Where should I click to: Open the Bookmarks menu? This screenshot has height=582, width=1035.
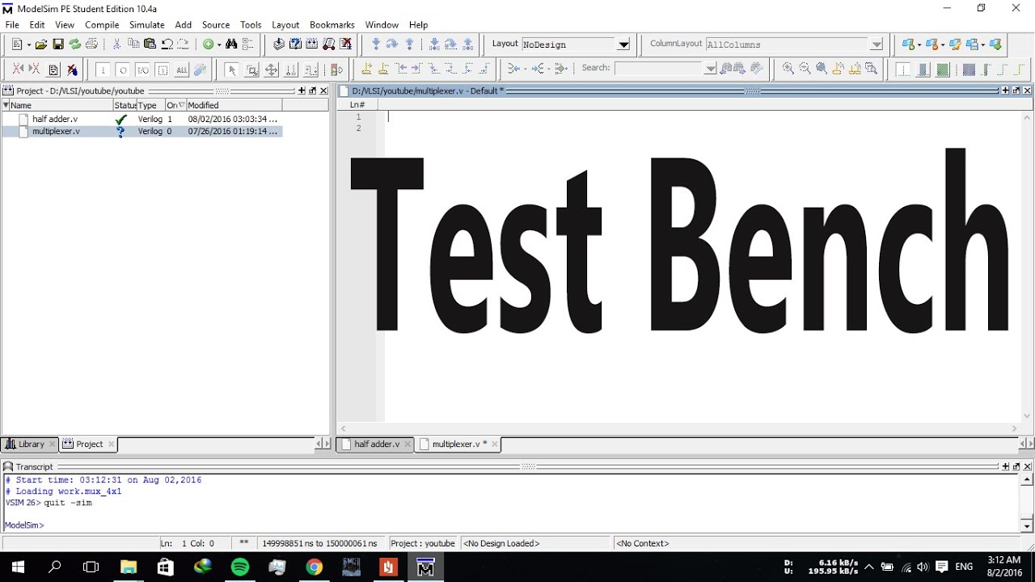pos(332,25)
